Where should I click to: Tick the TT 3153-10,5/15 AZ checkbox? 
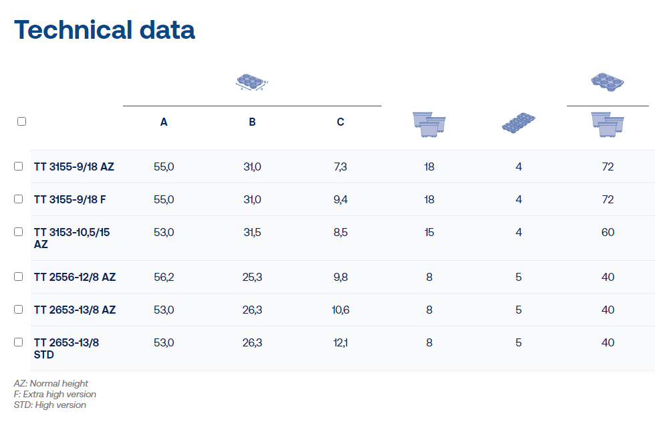click(19, 232)
